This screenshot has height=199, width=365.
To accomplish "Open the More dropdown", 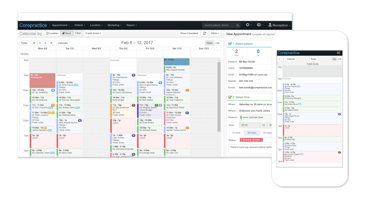I will tap(215, 33).
